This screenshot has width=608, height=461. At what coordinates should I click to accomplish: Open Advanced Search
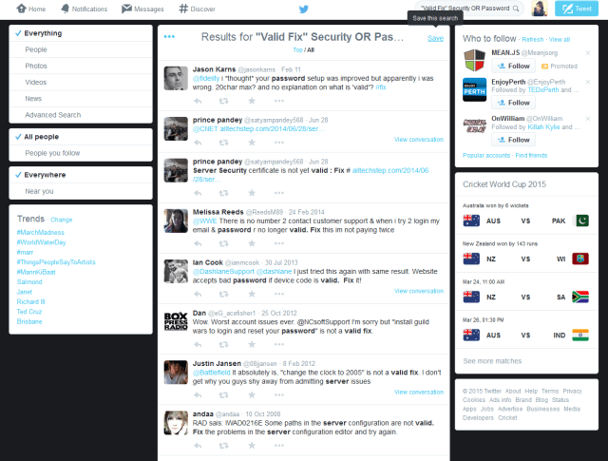click(81, 115)
